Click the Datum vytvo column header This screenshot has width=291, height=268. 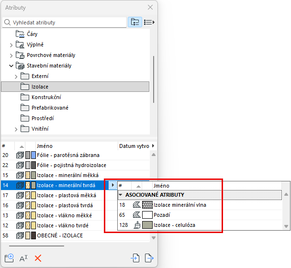click(x=134, y=146)
